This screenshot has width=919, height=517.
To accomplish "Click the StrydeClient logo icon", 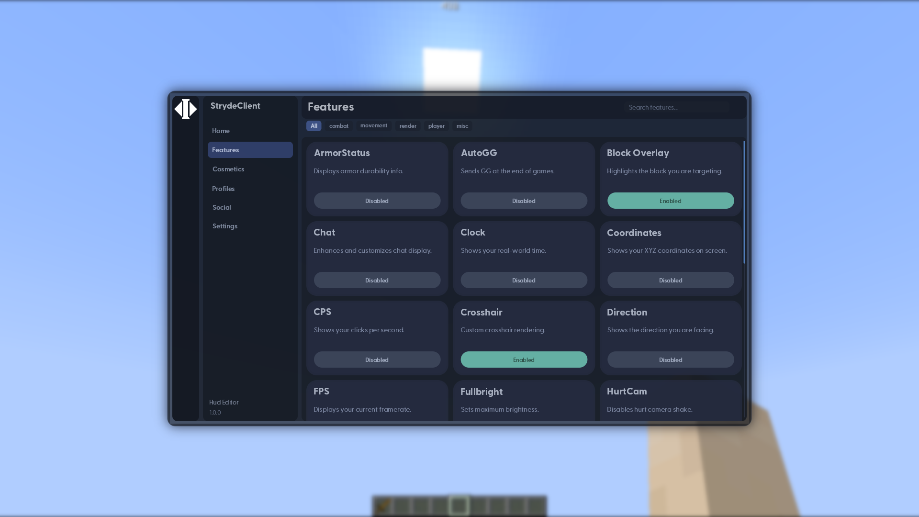I will tap(186, 109).
